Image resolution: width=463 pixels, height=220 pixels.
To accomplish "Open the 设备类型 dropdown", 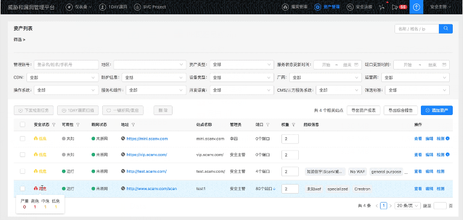I will click(242, 78).
